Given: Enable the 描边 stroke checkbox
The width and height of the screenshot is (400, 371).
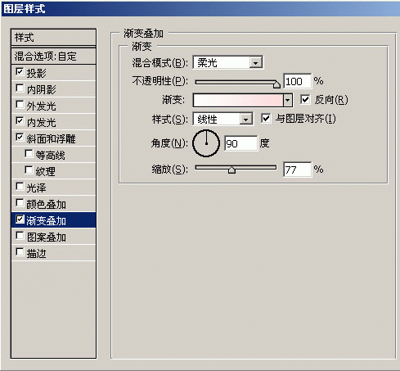Looking at the screenshot, I should point(20,251).
